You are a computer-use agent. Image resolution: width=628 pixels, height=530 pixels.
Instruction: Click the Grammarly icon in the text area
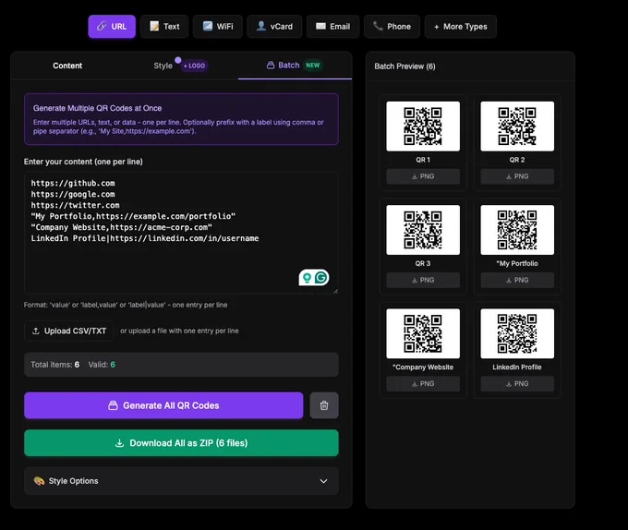tap(320, 277)
